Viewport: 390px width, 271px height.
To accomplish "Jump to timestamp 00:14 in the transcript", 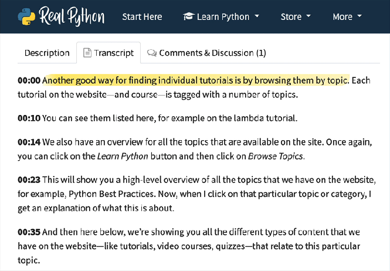I will click(x=29, y=142).
